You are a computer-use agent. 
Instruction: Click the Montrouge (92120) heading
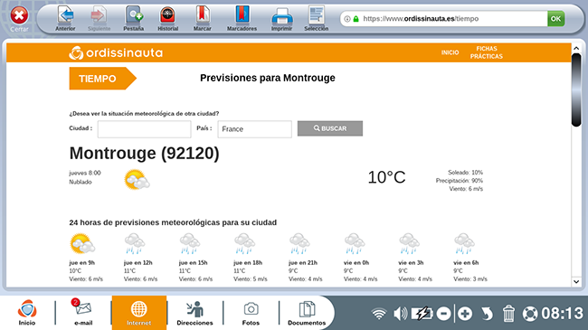tap(145, 154)
